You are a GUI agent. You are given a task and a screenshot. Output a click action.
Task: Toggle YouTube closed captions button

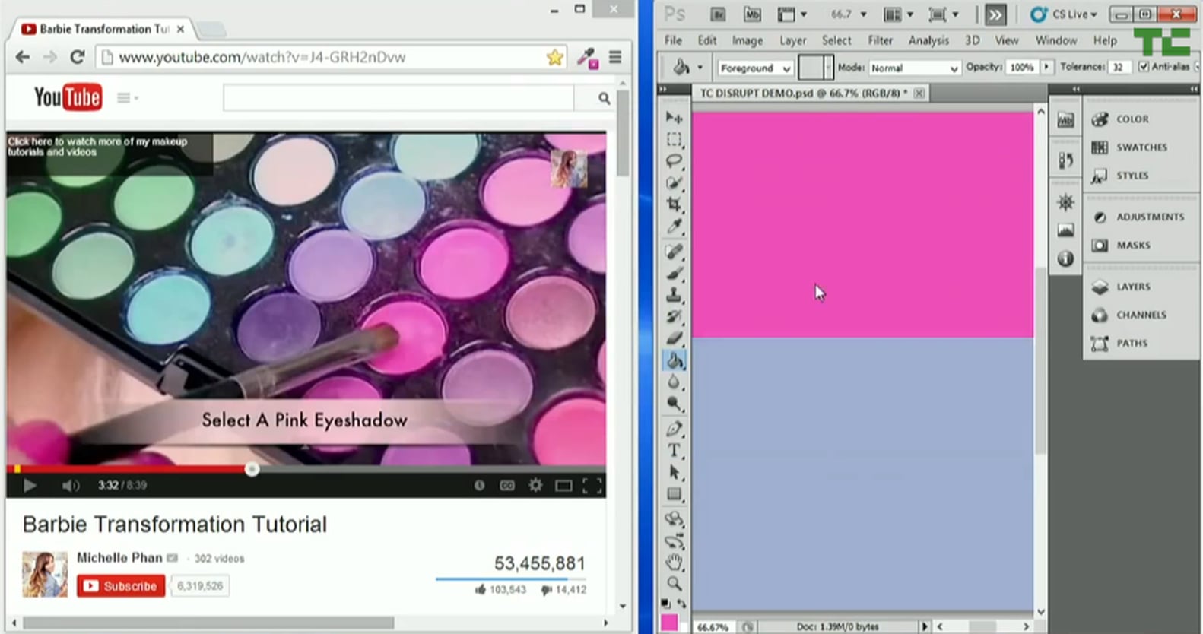coord(507,486)
